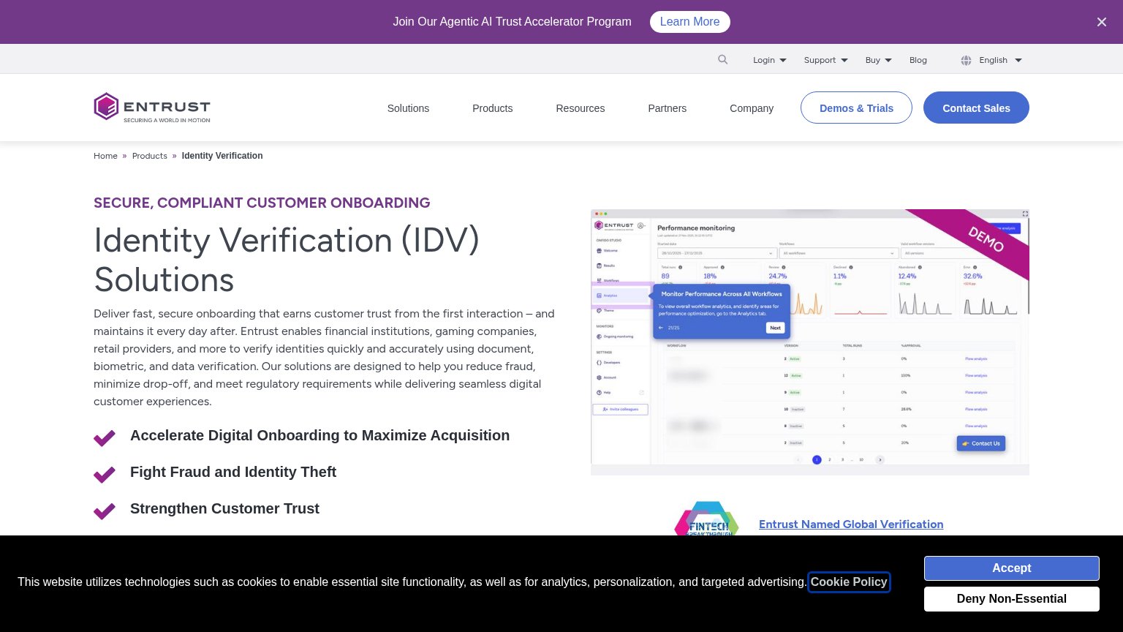The height and width of the screenshot is (632, 1123).
Task: Open the Fintech Breakthrough award badge
Action: [x=706, y=519]
